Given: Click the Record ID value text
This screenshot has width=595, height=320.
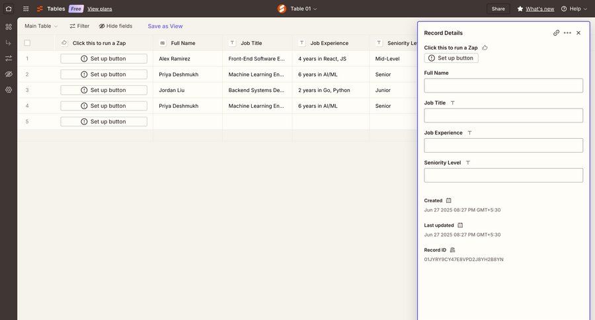Looking at the screenshot, I should (x=463, y=259).
